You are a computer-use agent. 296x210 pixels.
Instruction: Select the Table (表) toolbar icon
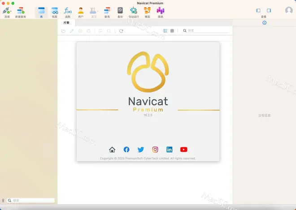41,11
